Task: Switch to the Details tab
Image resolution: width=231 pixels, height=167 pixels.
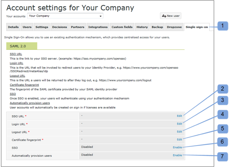Action: pos(13,27)
